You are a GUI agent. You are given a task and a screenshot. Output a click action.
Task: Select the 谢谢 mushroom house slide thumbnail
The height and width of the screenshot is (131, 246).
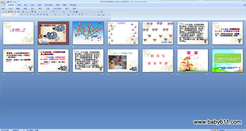[193, 61]
